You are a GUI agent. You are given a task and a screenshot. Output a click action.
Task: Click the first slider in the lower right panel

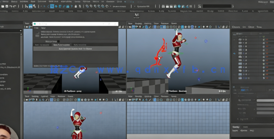coord(265,100)
